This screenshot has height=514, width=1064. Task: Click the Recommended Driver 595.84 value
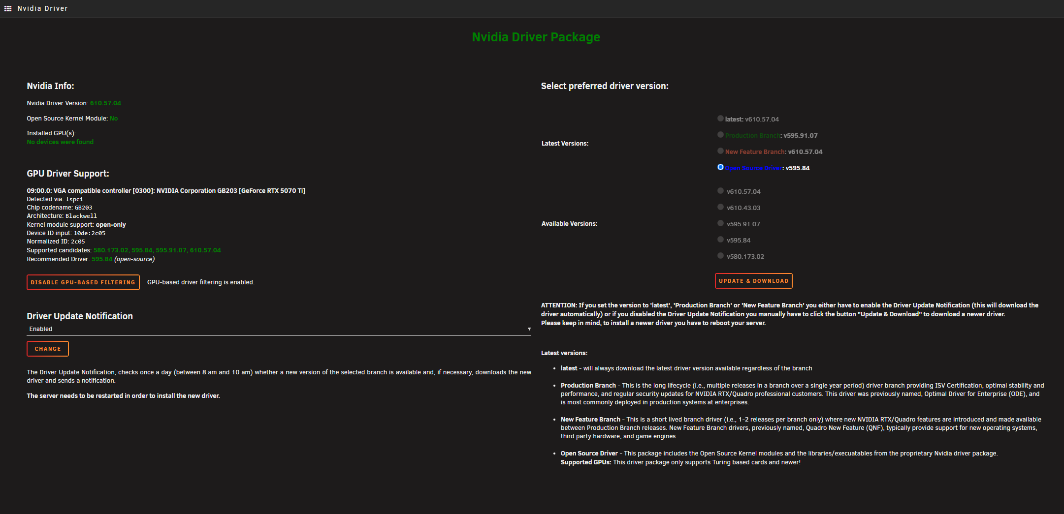102,259
